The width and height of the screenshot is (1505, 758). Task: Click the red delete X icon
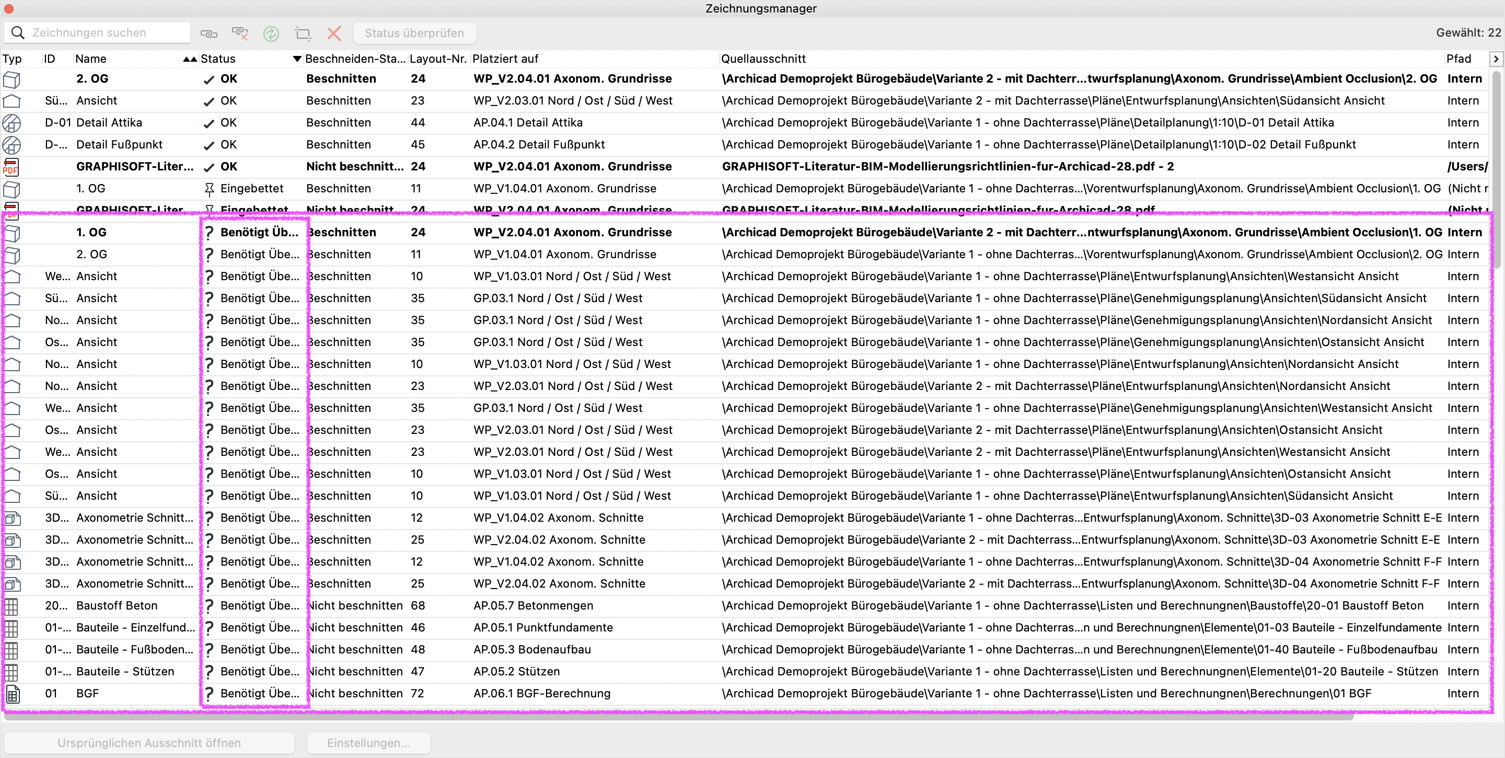coord(334,33)
